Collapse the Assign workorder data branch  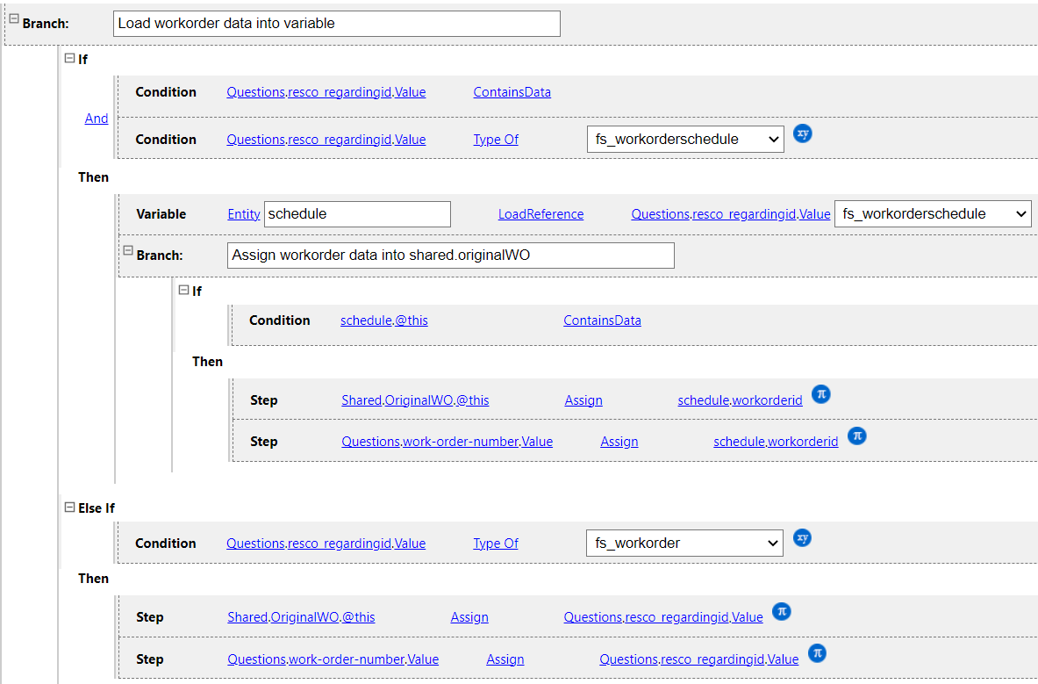coord(128,251)
